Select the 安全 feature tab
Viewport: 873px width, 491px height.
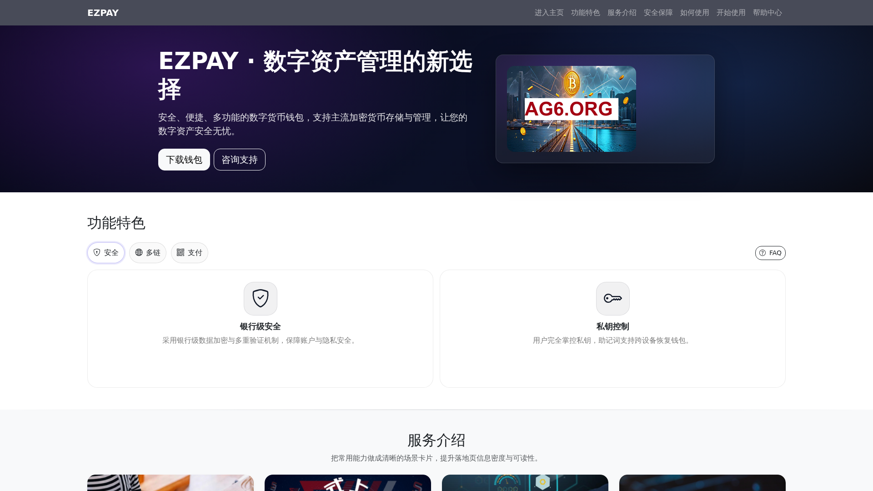tap(106, 253)
